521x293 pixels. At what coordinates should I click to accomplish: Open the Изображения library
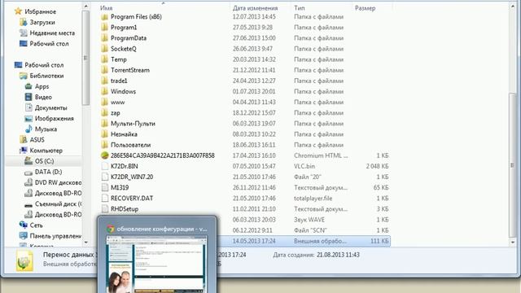tap(55, 118)
